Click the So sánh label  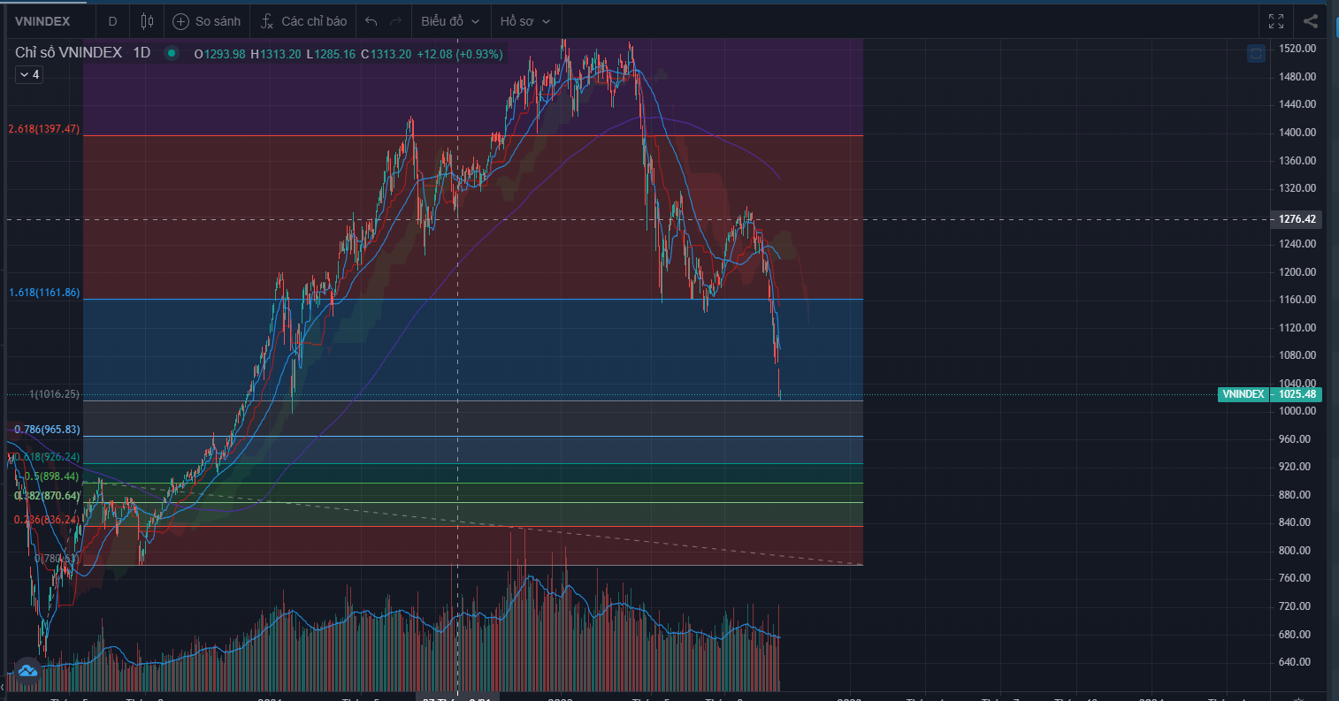tap(218, 21)
